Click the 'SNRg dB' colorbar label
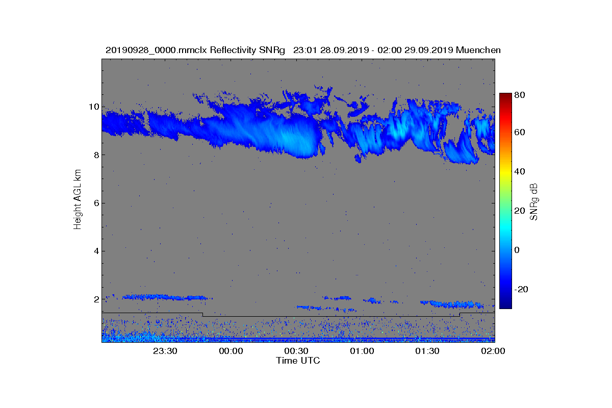 pos(534,201)
